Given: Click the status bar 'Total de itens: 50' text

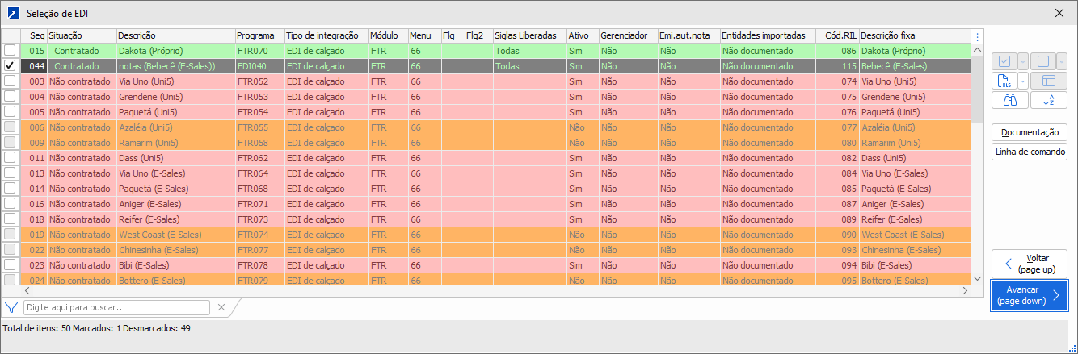Looking at the screenshot, I should pyautogui.click(x=36, y=328).
